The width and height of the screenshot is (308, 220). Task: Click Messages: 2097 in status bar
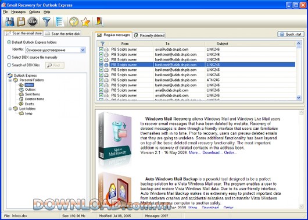pyautogui.click(x=156, y=216)
